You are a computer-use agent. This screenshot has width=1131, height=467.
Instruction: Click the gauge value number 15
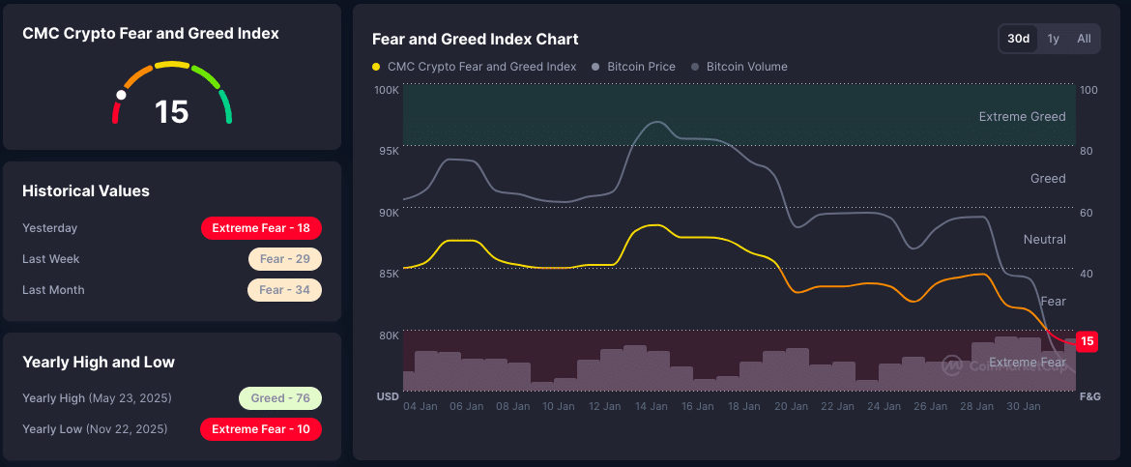coord(172,112)
